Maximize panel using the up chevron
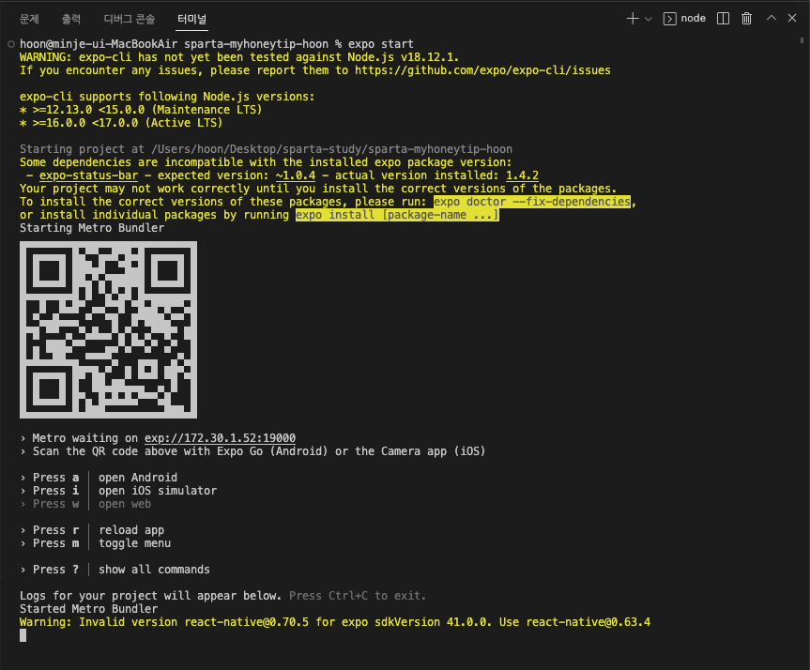 [x=772, y=18]
